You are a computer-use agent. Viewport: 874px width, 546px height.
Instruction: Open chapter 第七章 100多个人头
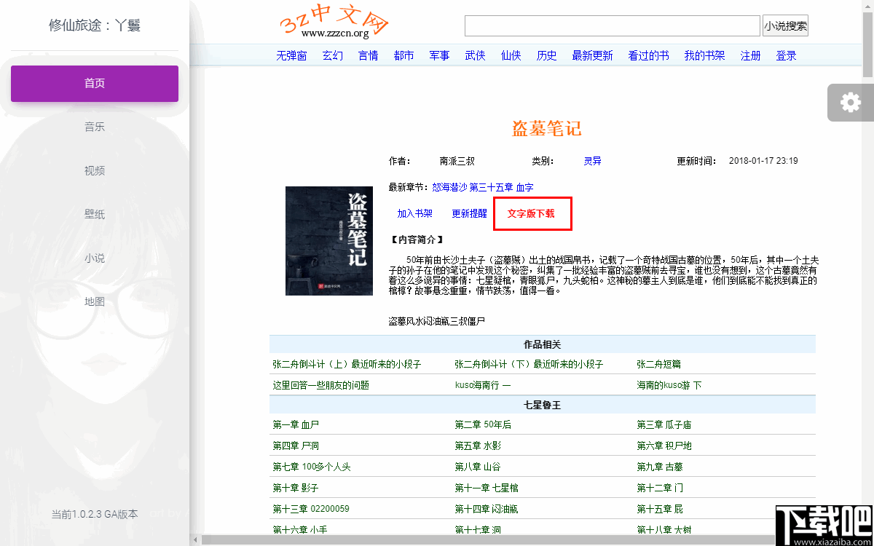tap(312, 467)
